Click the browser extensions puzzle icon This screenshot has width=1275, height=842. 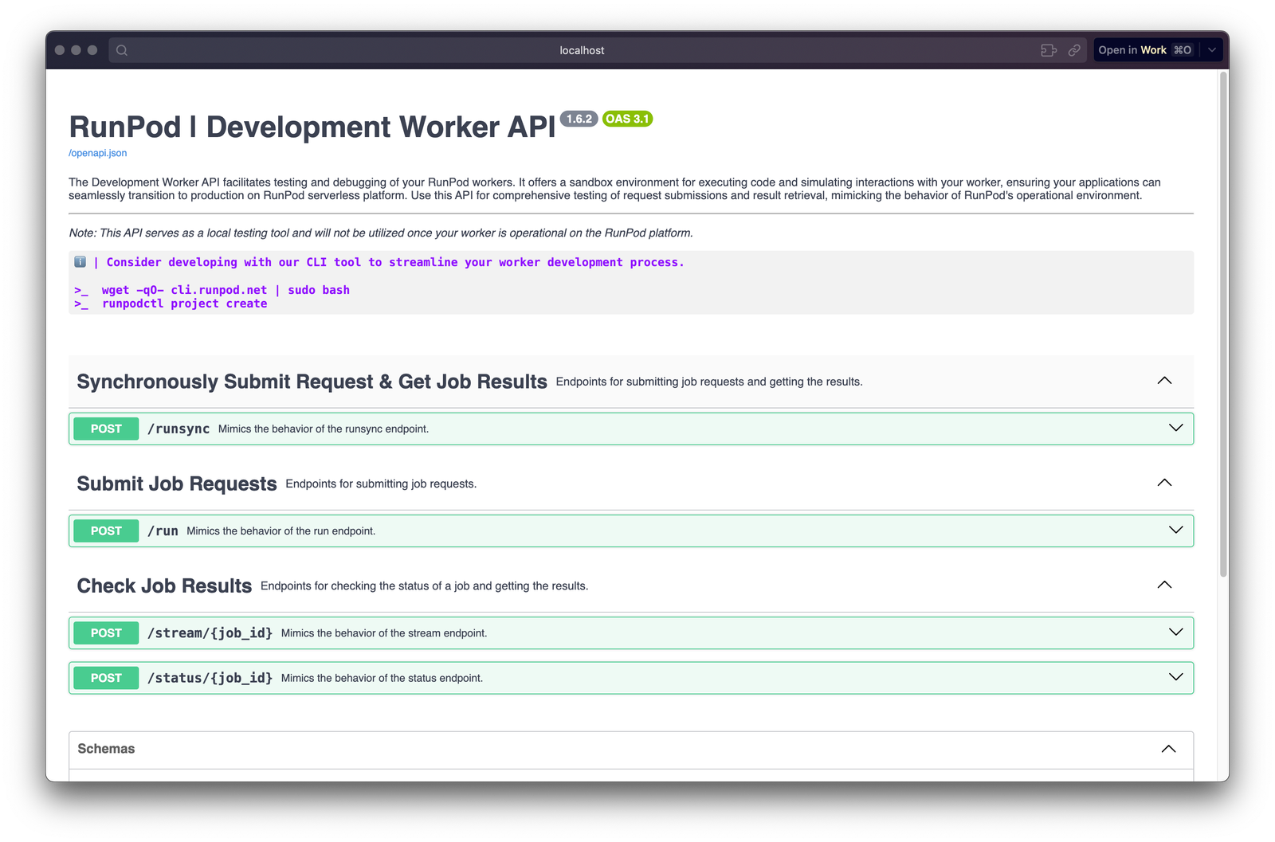(1049, 49)
